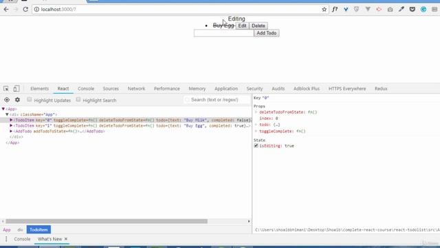
Task: Open the Console drawer tab at bottom
Action: point(22,239)
